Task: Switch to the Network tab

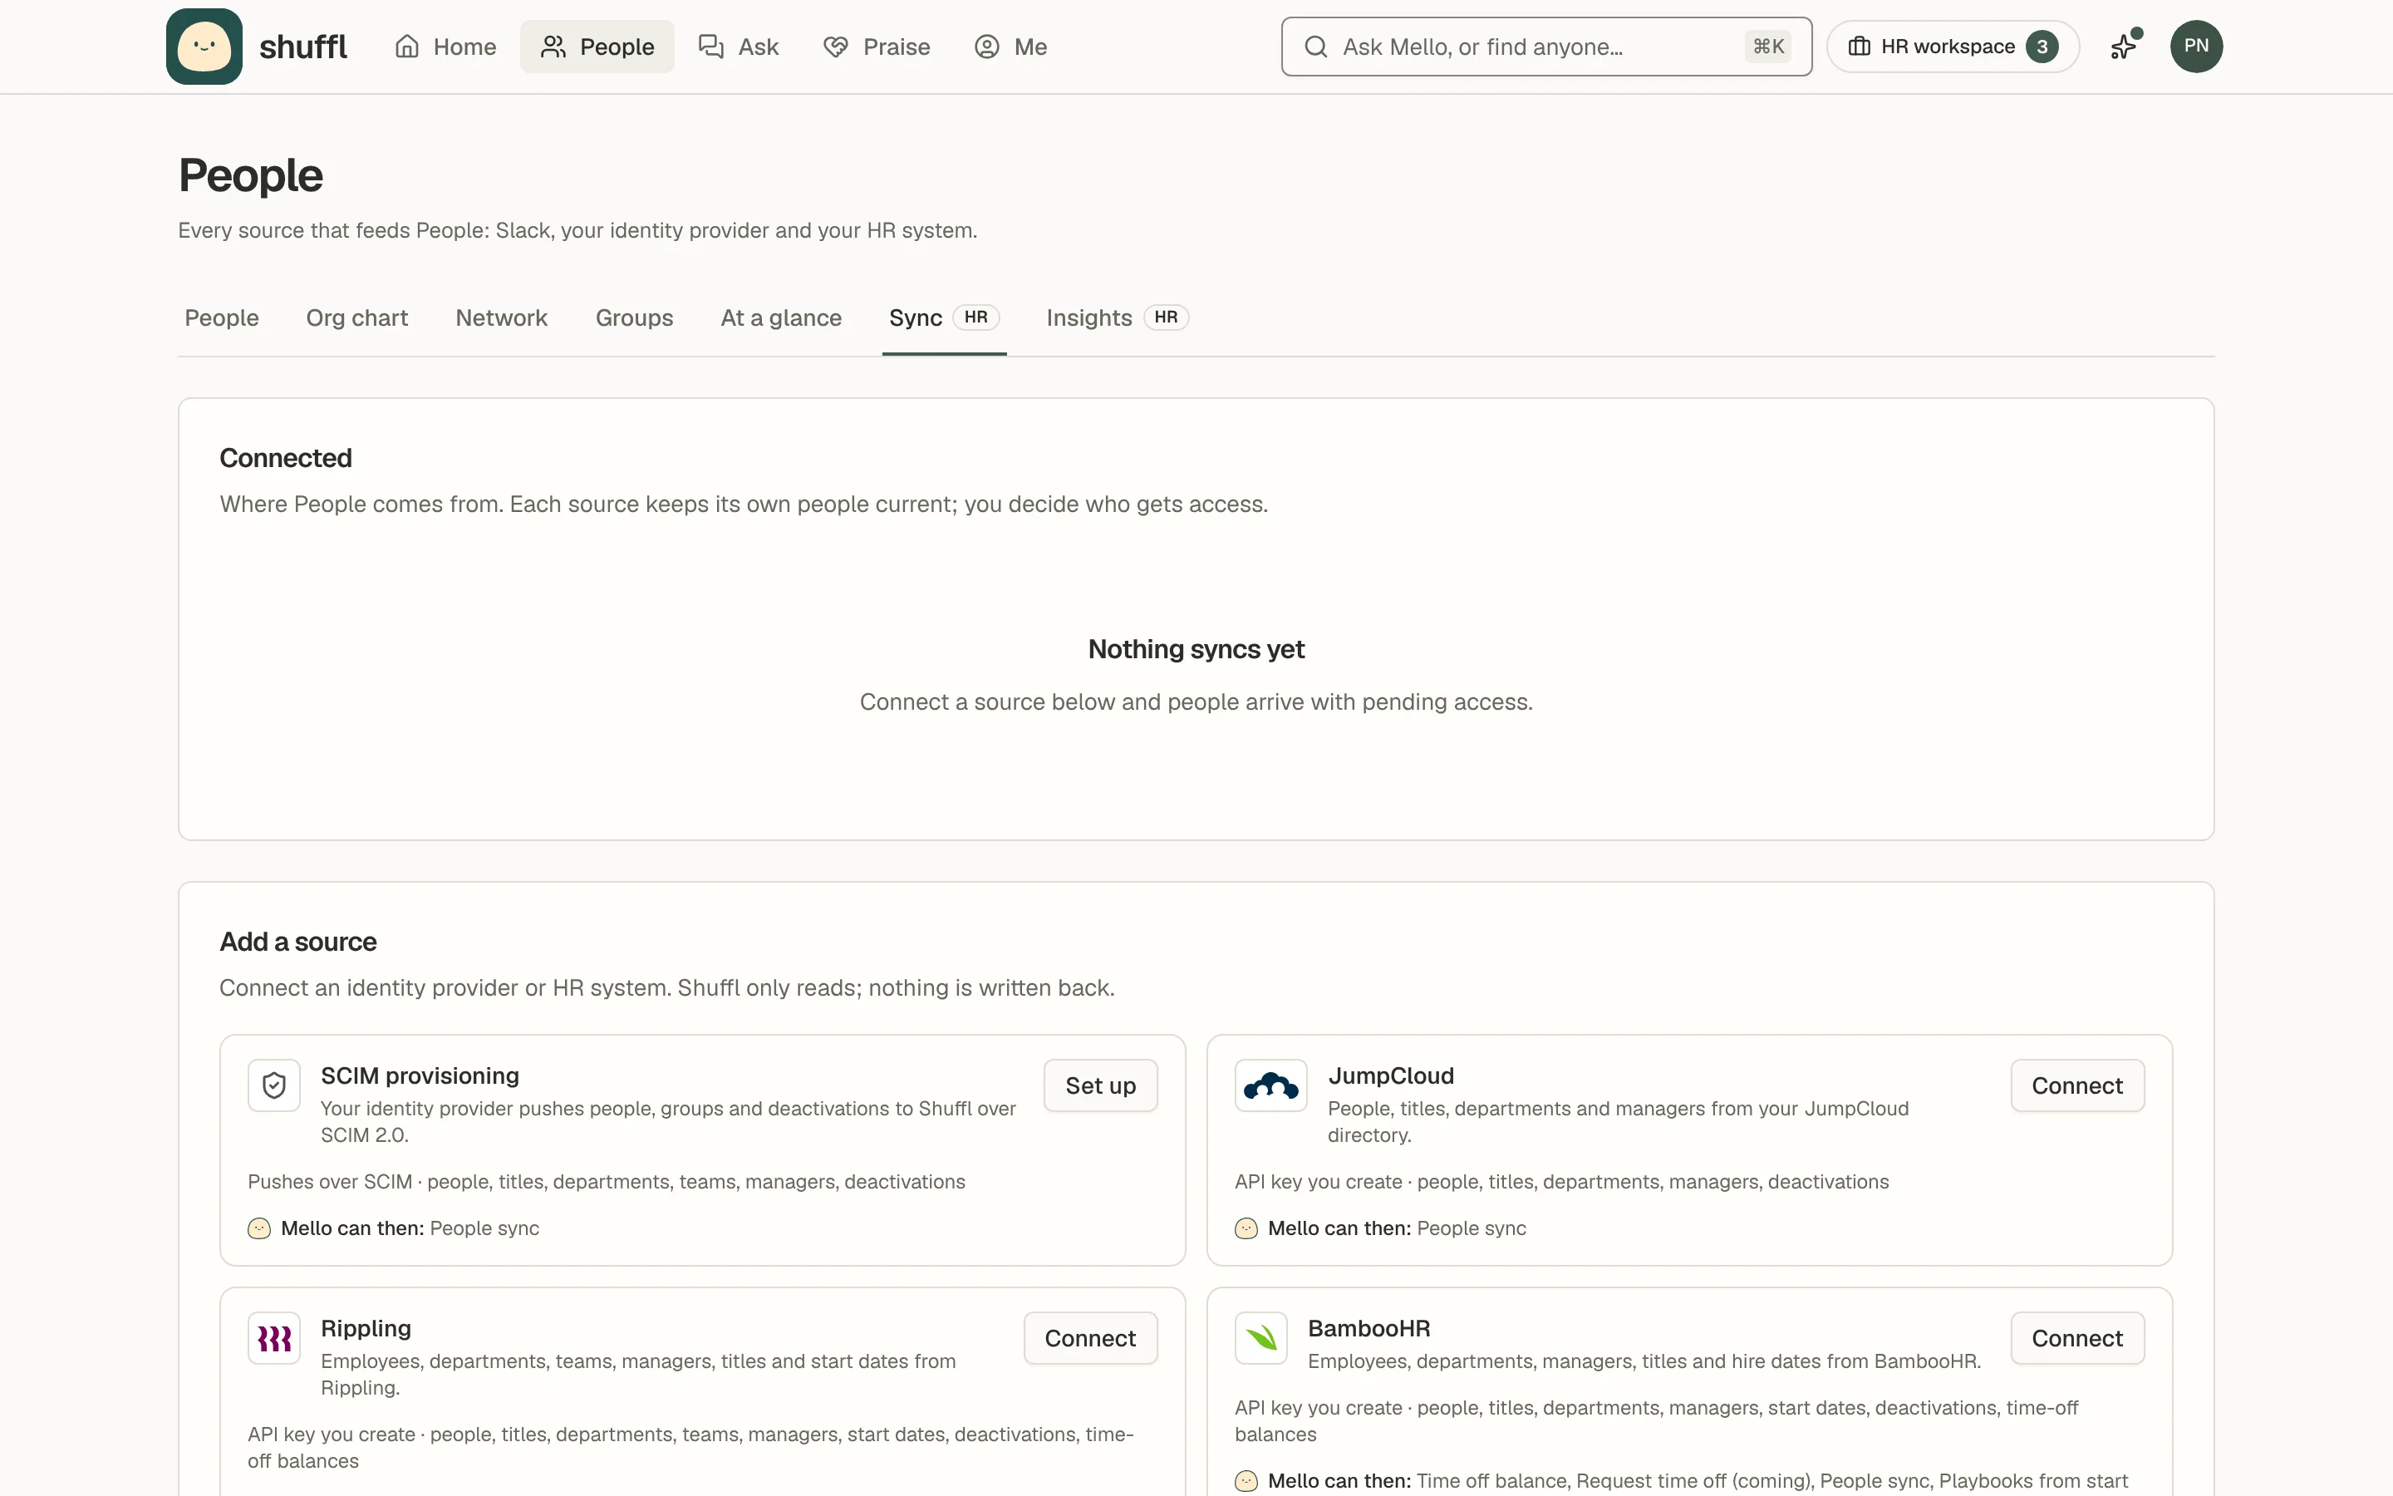Action: tap(501, 317)
